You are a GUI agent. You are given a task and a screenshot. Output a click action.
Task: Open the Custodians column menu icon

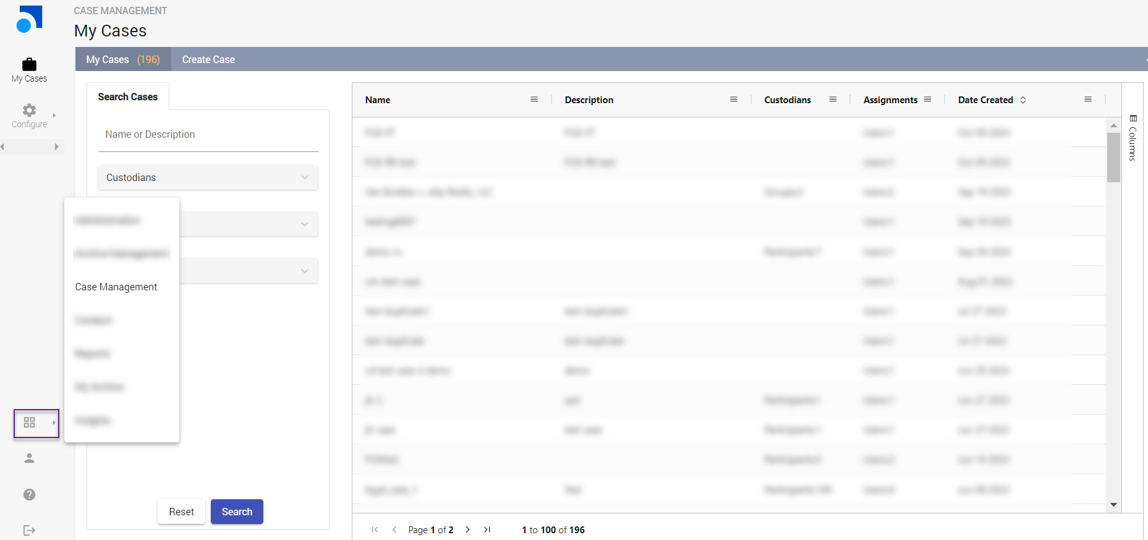click(x=833, y=99)
